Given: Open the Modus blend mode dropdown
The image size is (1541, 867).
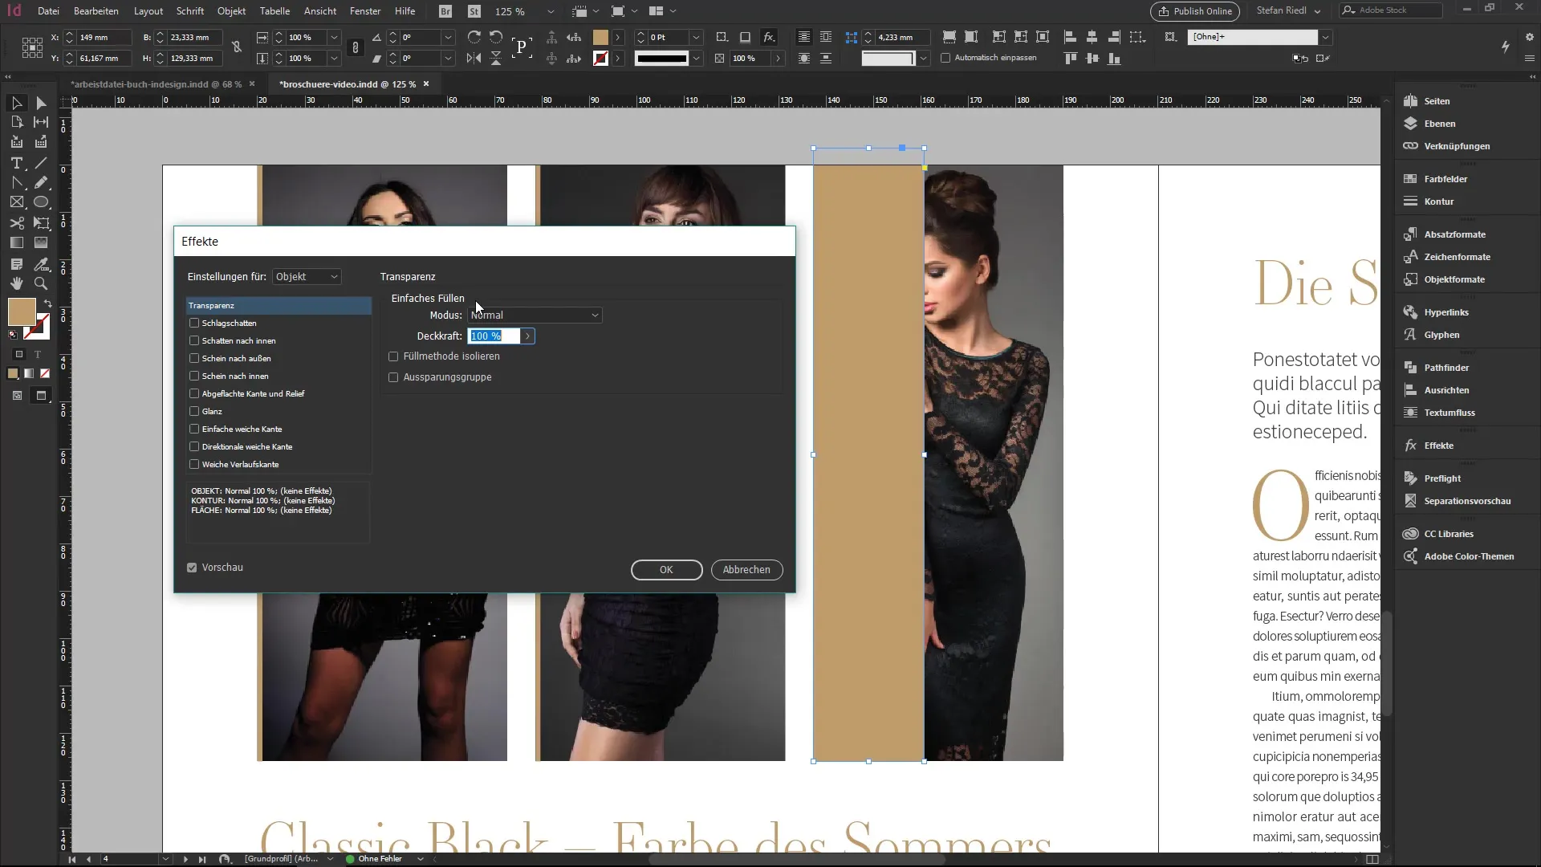Looking at the screenshot, I should point(535,315).
